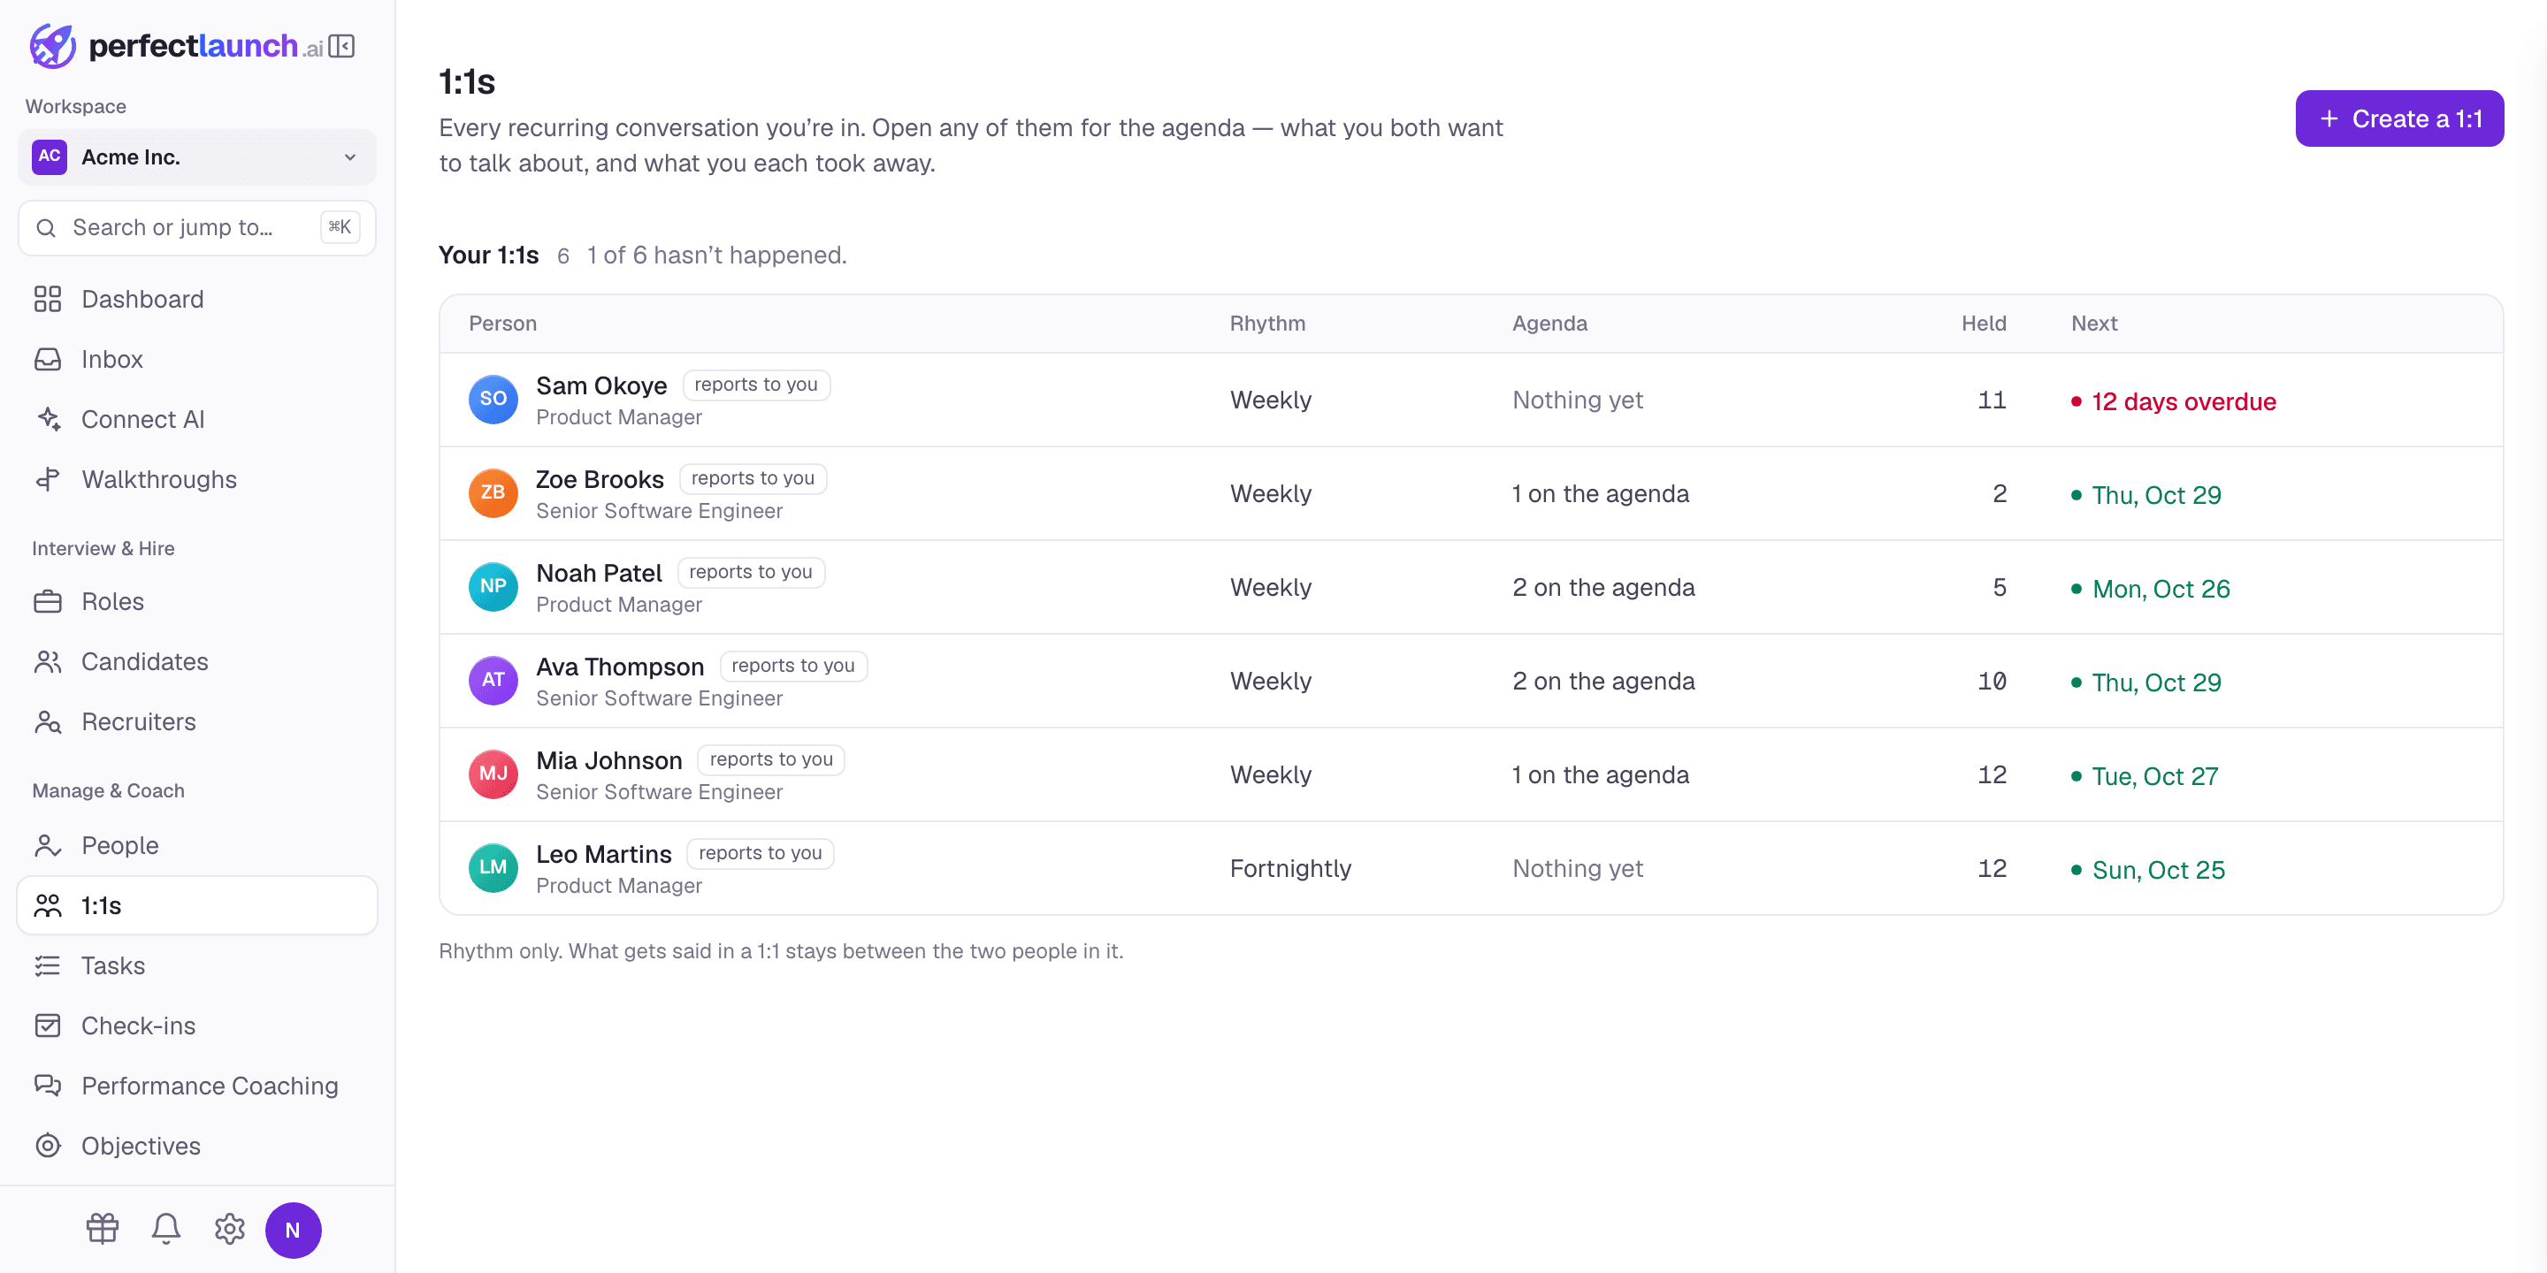Open the settings gear icon

[x=229, y=1229]
